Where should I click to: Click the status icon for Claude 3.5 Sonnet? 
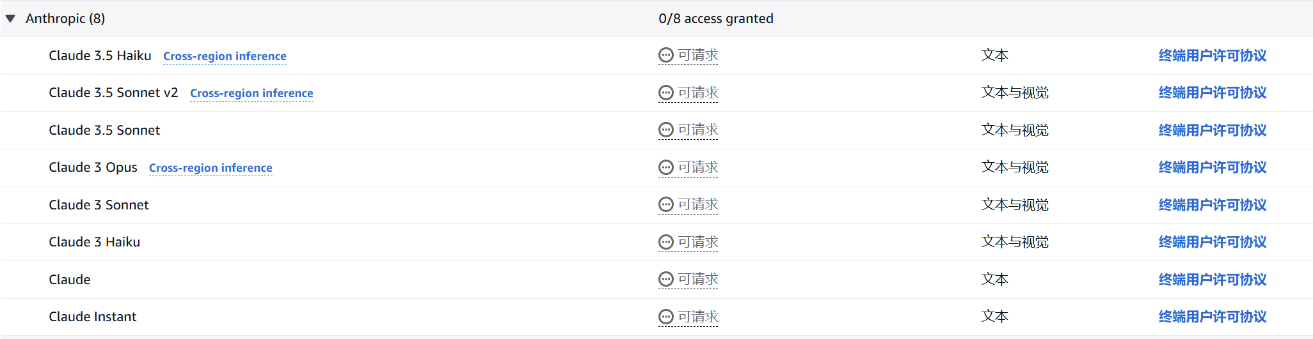click(666, 130)
